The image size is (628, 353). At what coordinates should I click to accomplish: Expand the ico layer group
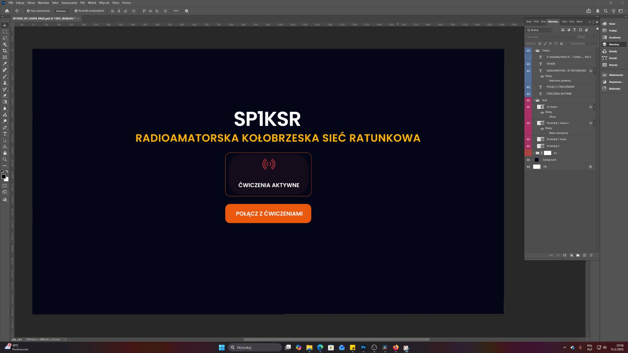coord(534,153)
